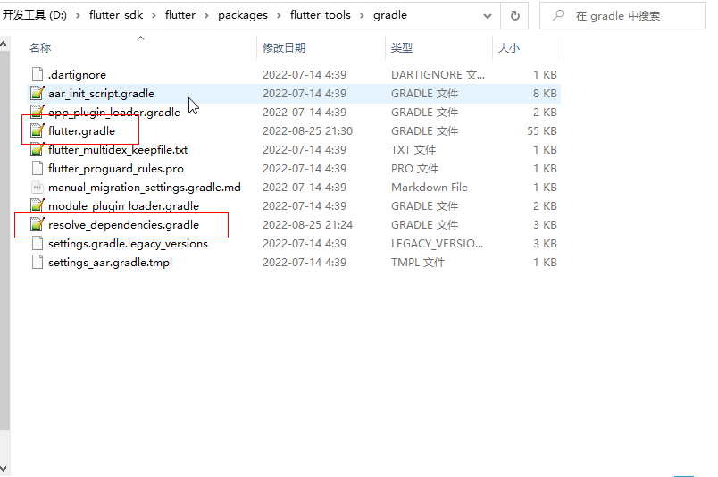The image size is (718, 477).
Task: Expand the chevron after flutter_sdk in path
Action: pos(149,15)
